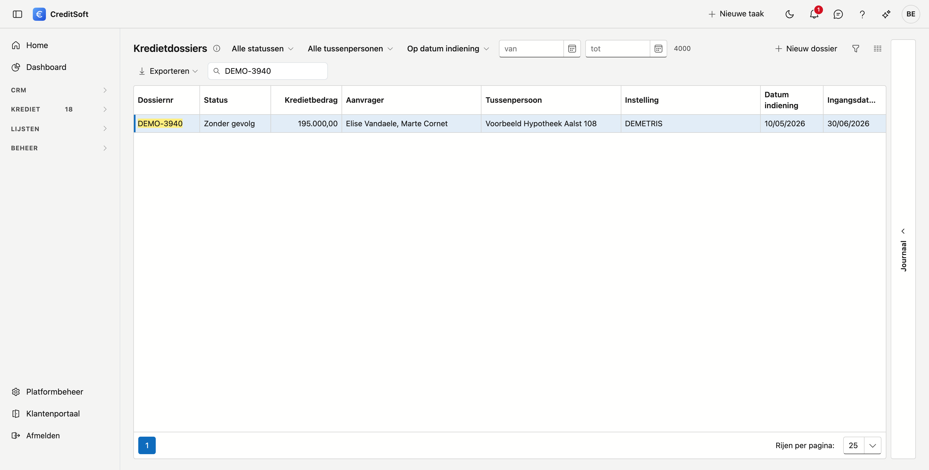Sort by Ingangsdat... column header

pyautogui.click(x=854, y=100)
